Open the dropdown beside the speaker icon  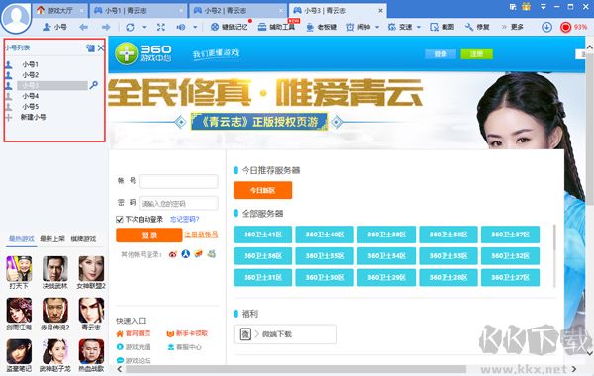tap(195, 27)
